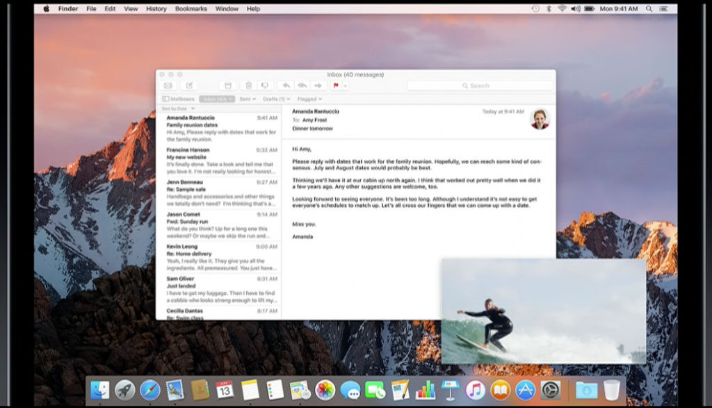
Task: Open the Finder menu
Action: (x=68, y=8)
